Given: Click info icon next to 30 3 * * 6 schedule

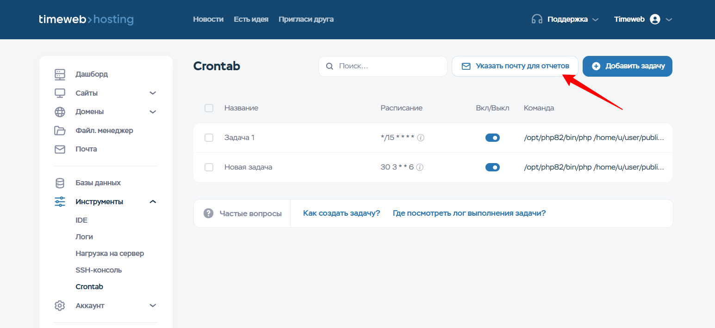Looking at the screenshot, I should [420, 167].
